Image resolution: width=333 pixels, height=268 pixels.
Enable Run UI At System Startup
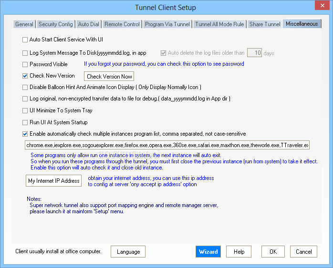point(25,122)
